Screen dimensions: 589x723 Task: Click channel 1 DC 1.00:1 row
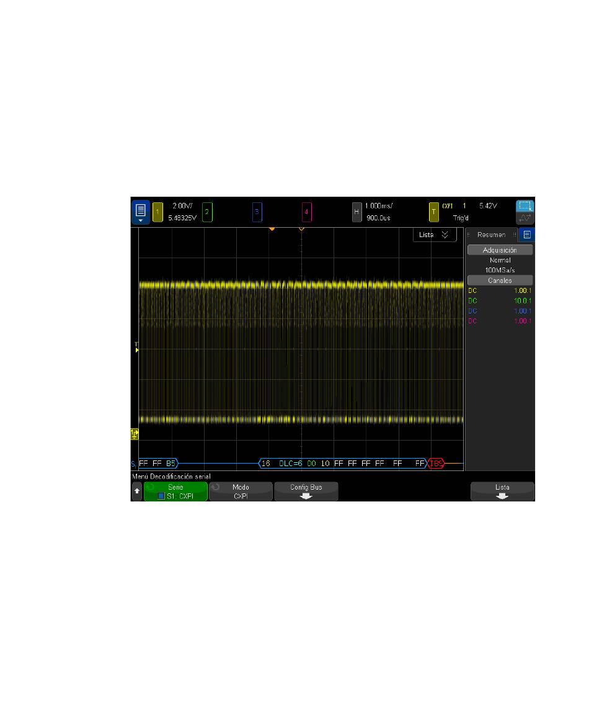500,290
